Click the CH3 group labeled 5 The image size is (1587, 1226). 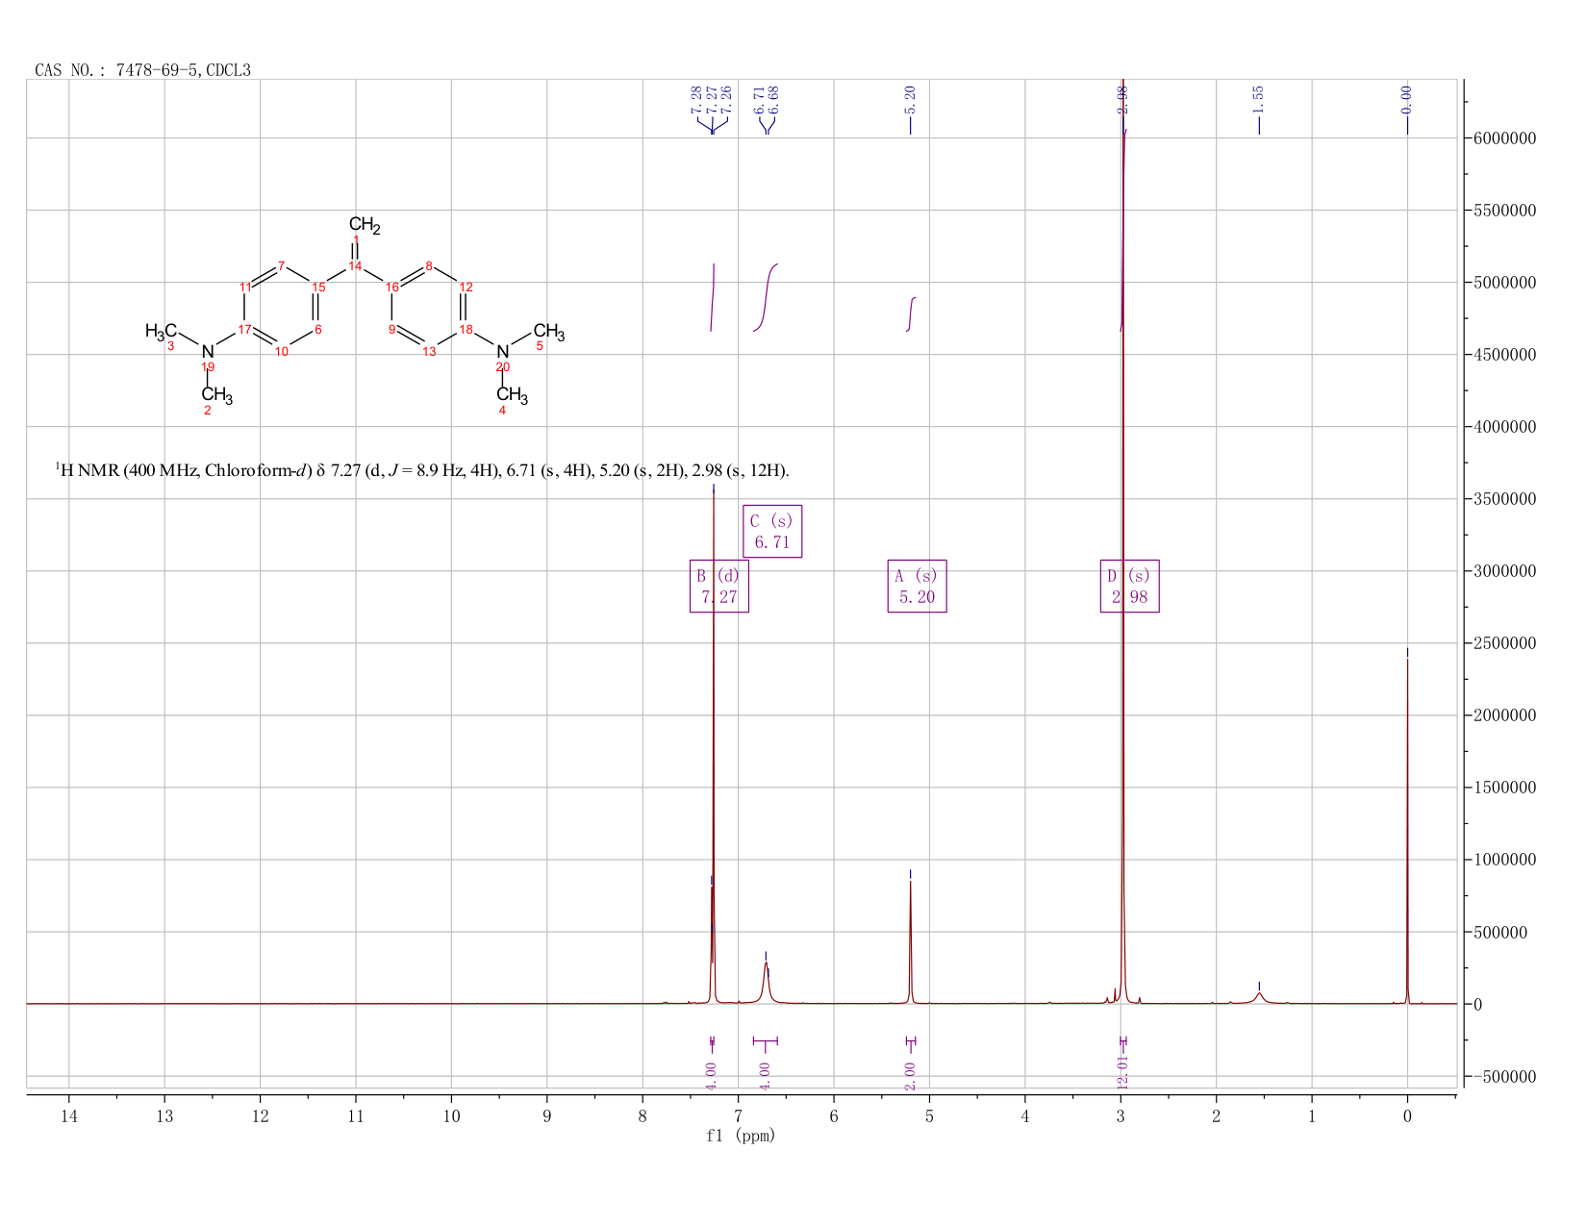(549, 333)
